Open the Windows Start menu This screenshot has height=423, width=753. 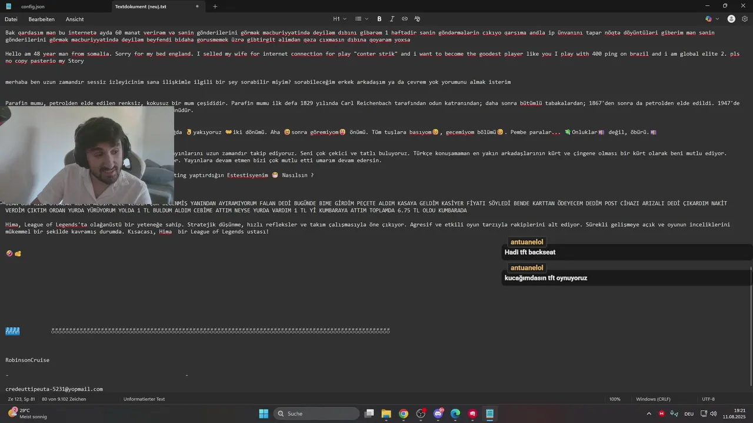pyautogui.click(x=264, y=414)
